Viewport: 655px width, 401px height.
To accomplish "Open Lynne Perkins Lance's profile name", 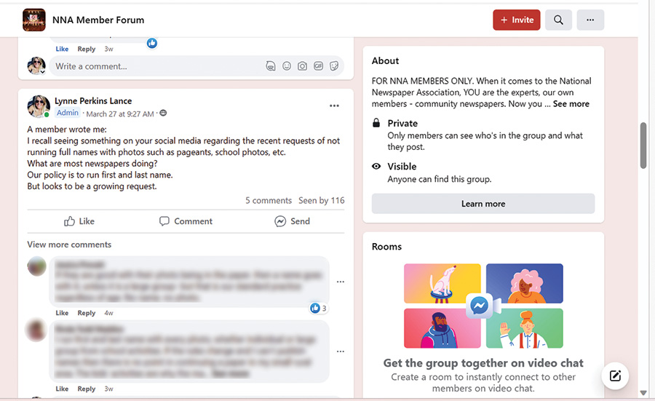I will coord(93,101).
